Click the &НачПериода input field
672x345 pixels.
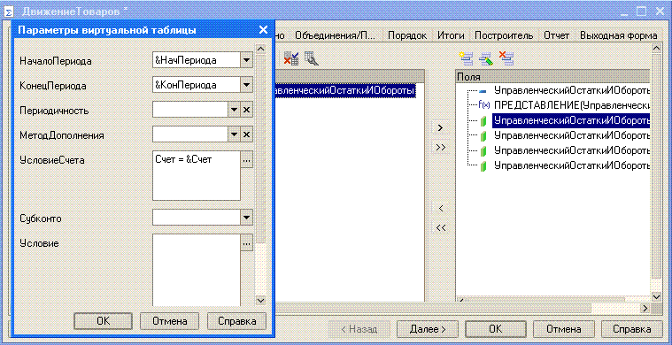point(197,60)
